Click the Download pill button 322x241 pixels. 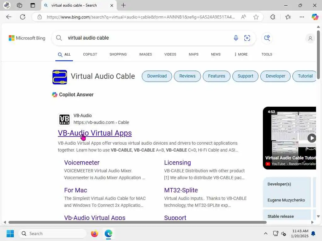[157, 76]
